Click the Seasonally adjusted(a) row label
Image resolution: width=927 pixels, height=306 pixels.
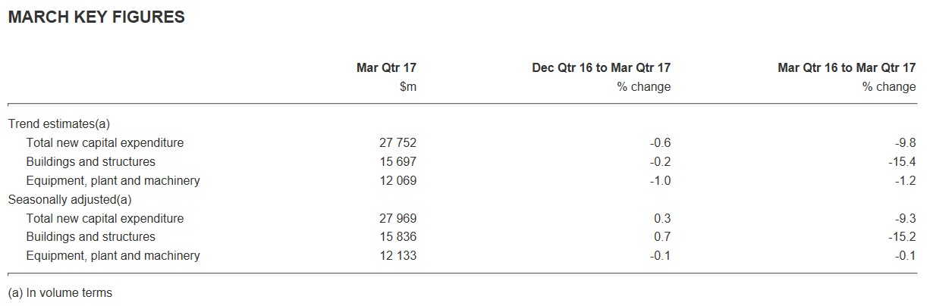[x=70, y=199]
